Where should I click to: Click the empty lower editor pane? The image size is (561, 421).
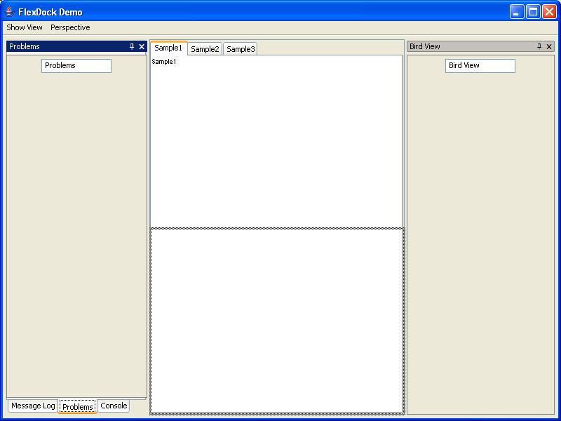[276, 320]
